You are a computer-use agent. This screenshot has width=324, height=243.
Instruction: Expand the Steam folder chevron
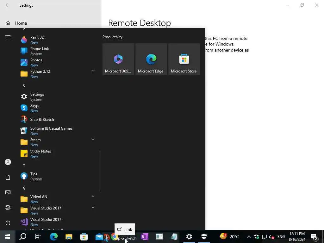(x=93, y=139)
